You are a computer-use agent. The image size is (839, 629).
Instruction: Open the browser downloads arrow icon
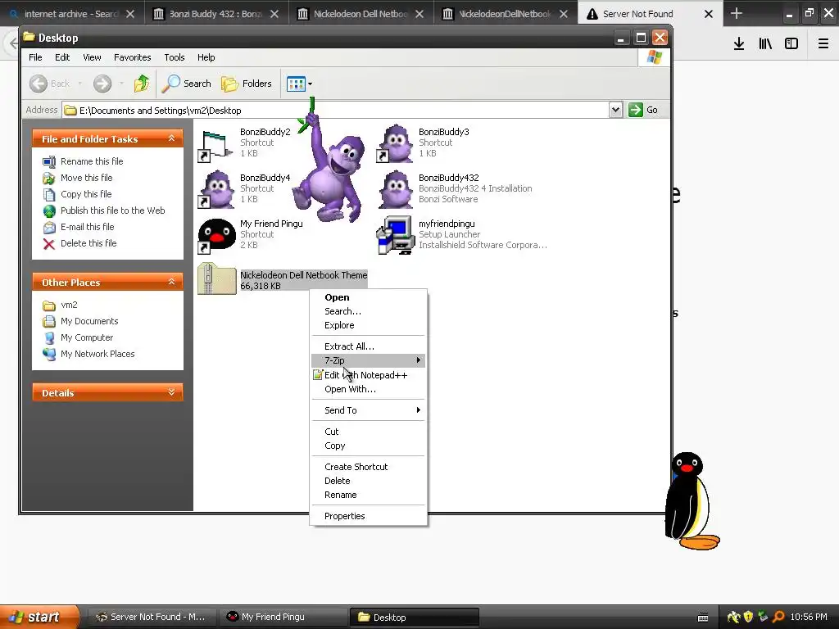pyautogui.click(x=739, y=43)
